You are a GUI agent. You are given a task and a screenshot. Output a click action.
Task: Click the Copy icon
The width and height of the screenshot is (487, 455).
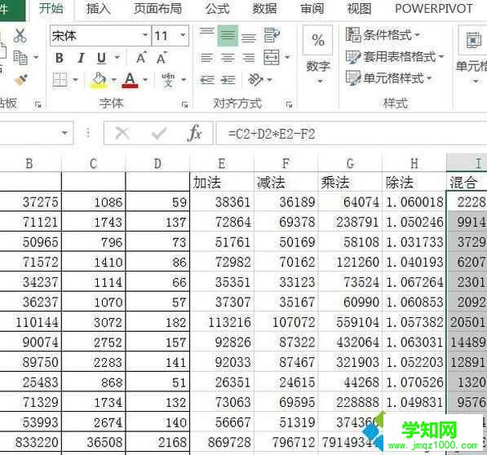[20, 58]
